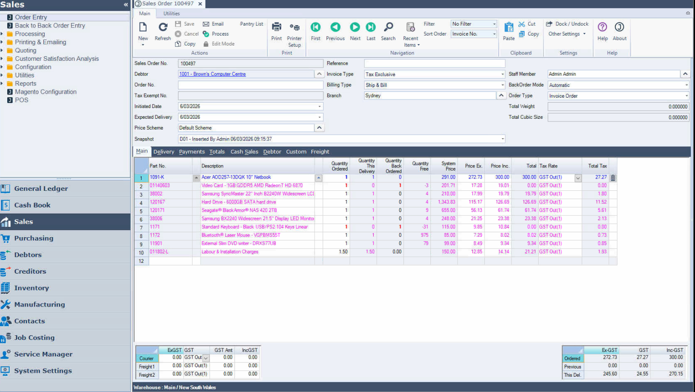Click the Paste clipboard icon
This screenshot has height=392, width=695.
[508, 28]
